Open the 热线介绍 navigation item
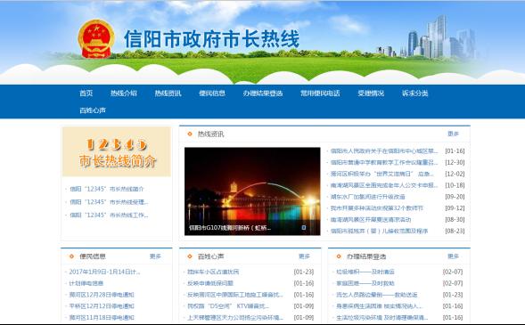The image size is (525, 325). point(124,93)
